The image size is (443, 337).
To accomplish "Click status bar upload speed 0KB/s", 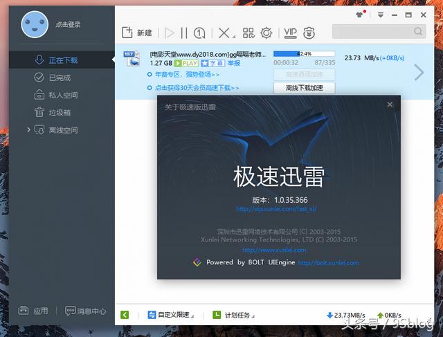I will pos(390,315).
